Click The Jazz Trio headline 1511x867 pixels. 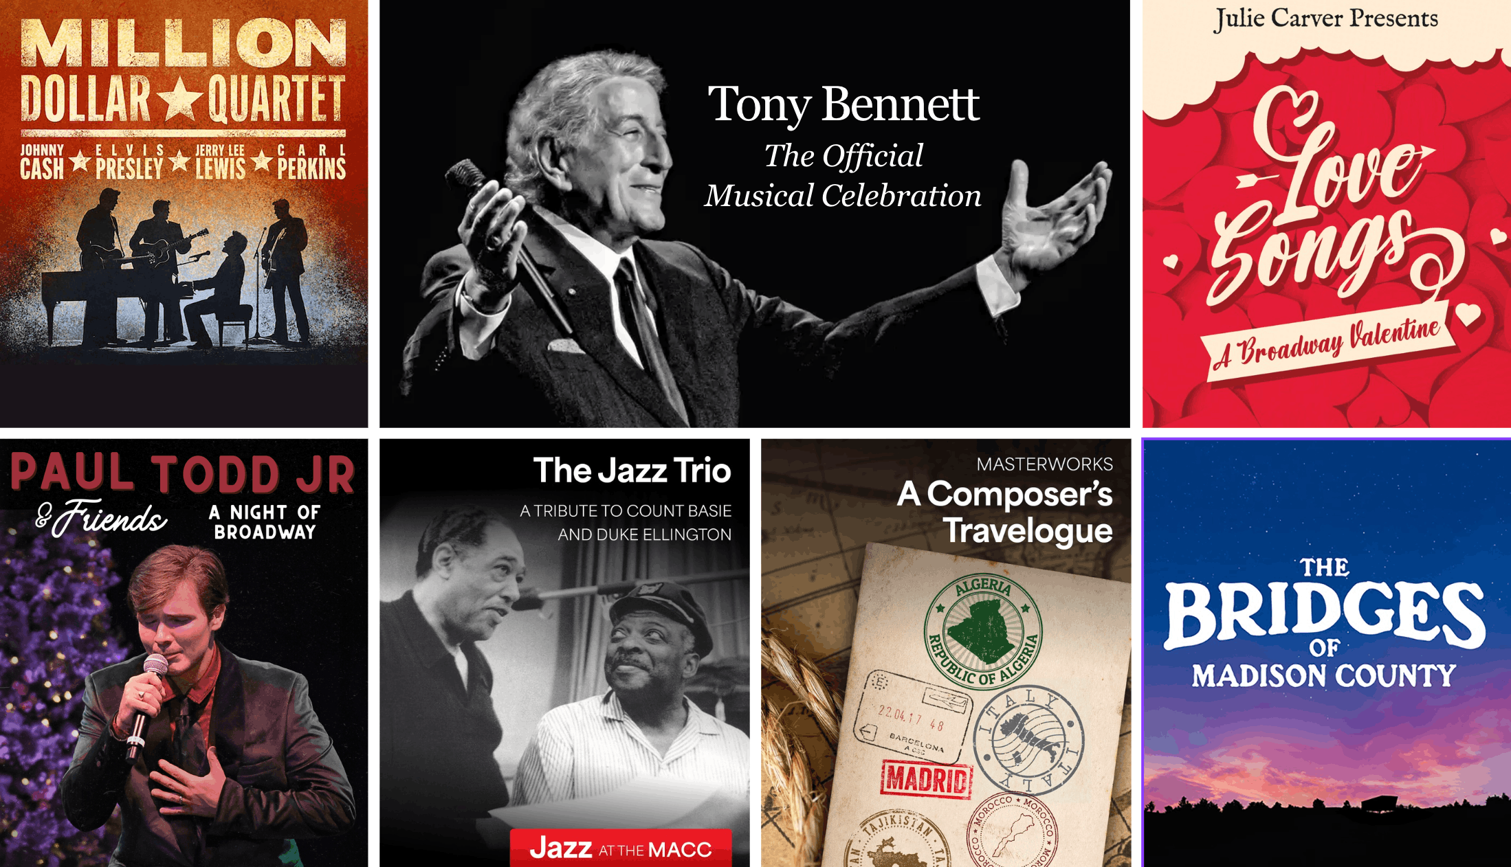pyautogui.click(x=632, y=471)
